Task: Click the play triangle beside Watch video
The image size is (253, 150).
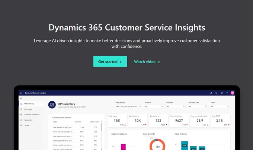Action: pos(159,62)
